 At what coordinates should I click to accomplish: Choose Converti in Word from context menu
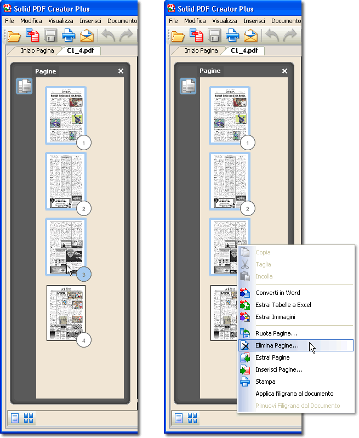[296, 293]
